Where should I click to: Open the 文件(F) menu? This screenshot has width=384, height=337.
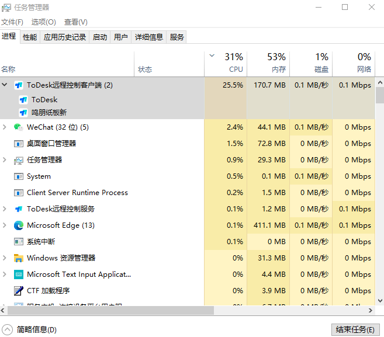[x=12, y=22]
